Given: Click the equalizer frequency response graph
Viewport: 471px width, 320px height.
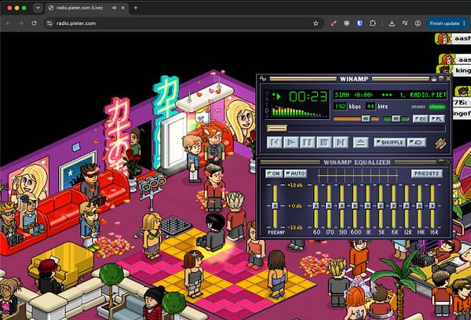Looking at the screenshot, I should [357, 175].
